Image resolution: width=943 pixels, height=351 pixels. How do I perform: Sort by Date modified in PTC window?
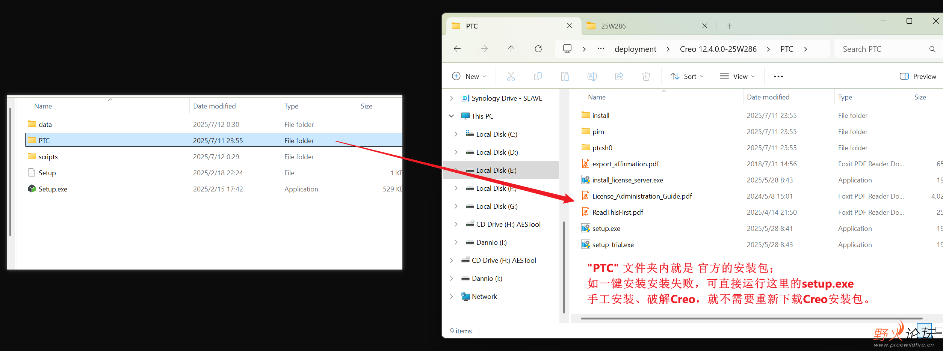click(768, 97)
